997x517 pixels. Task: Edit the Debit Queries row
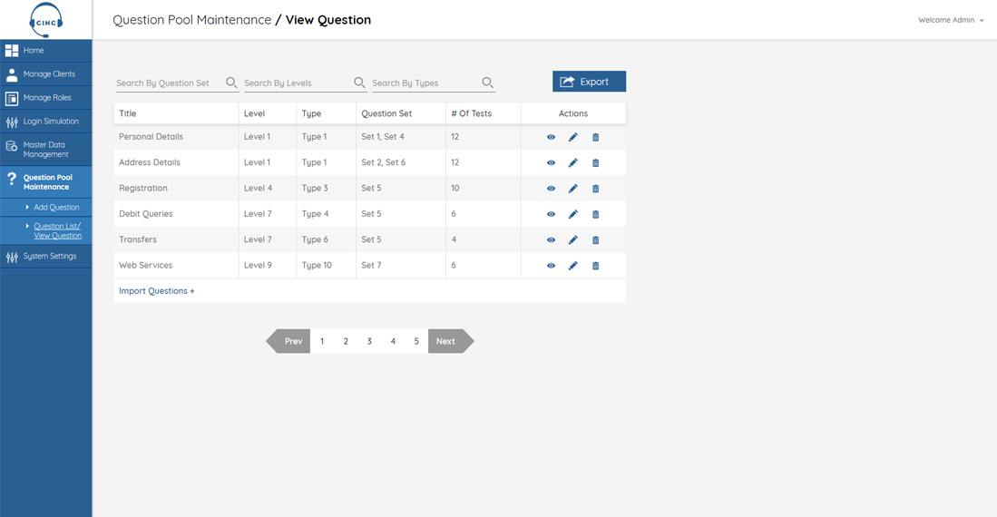[x=573, y=214]
